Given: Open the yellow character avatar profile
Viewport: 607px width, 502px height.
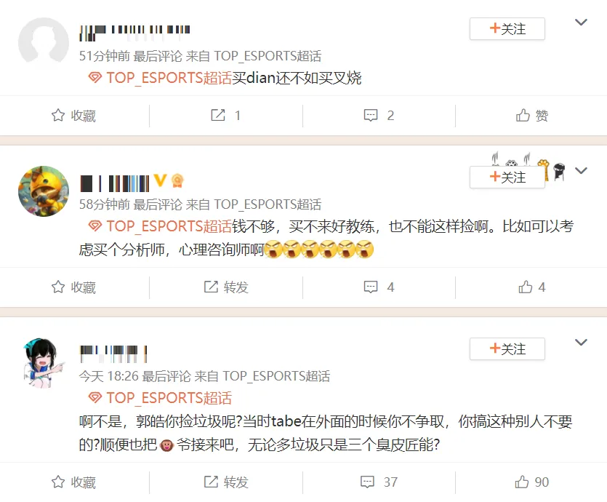Looking at the screenshot, I should 44,191.
